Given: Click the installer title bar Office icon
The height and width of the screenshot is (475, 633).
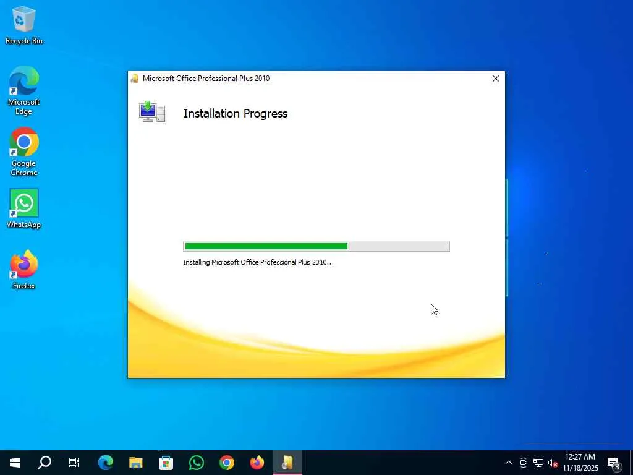Looking at the screenshot, I should pos(135,79).
